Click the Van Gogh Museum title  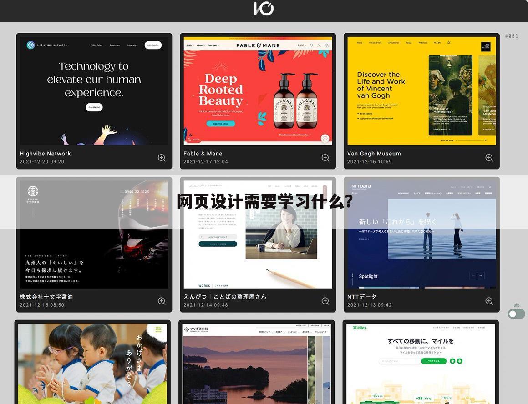click(x=374, y=154)
